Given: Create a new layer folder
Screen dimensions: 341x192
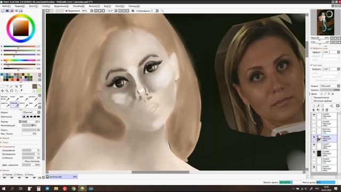Looking at the screenshot, I should tap(323, 106).
